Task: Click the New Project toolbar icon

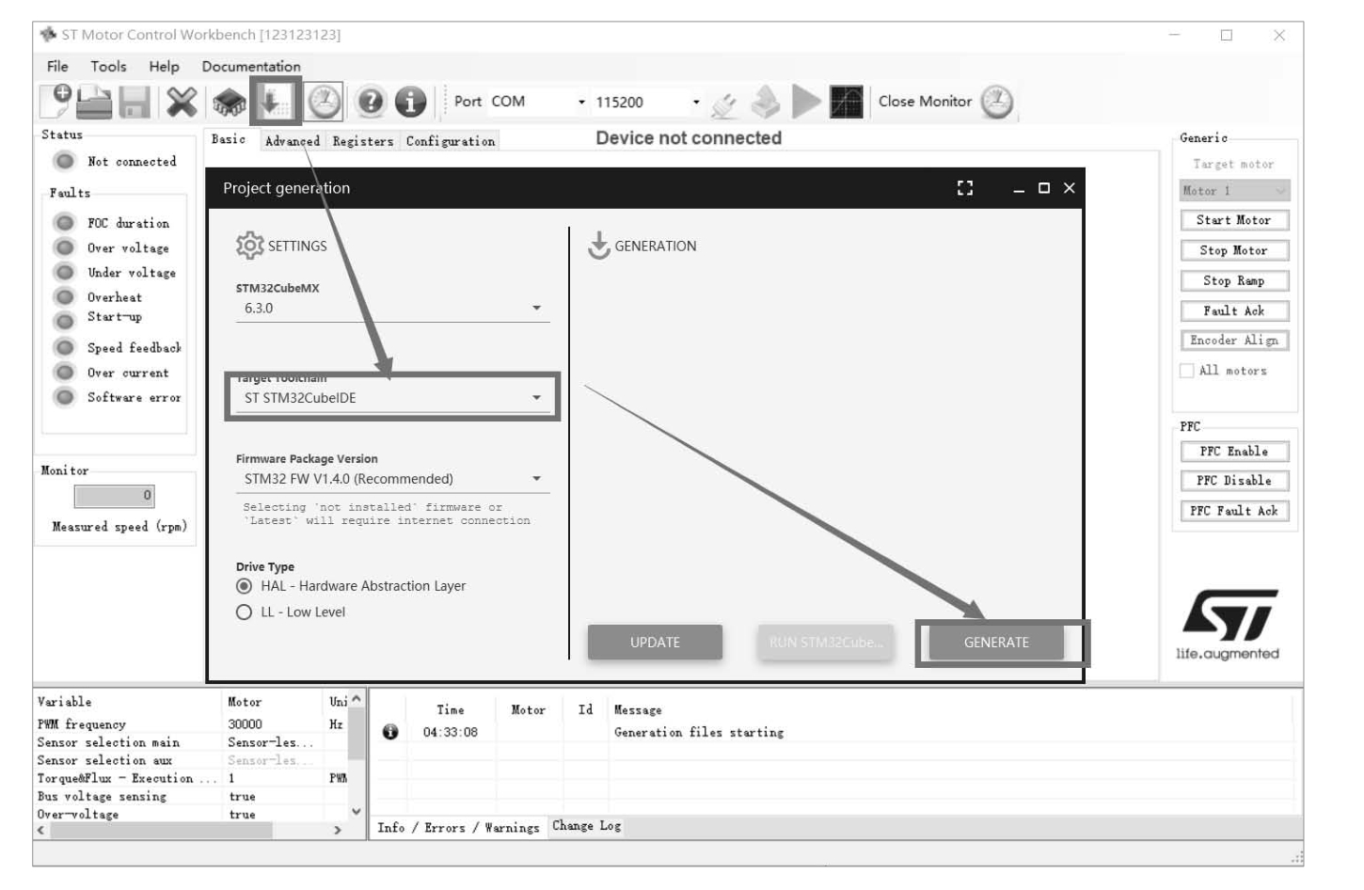Action: (x=56, y=100)
